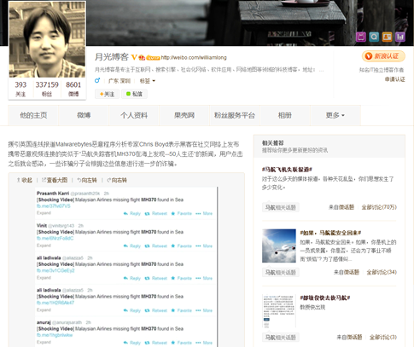Click the male gender symbol icon
The width and height of the screenshot is (414, 347).
[x=97, y=81]
